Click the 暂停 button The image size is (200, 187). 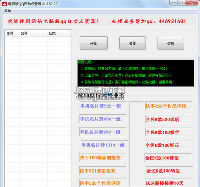click(132, 43)
